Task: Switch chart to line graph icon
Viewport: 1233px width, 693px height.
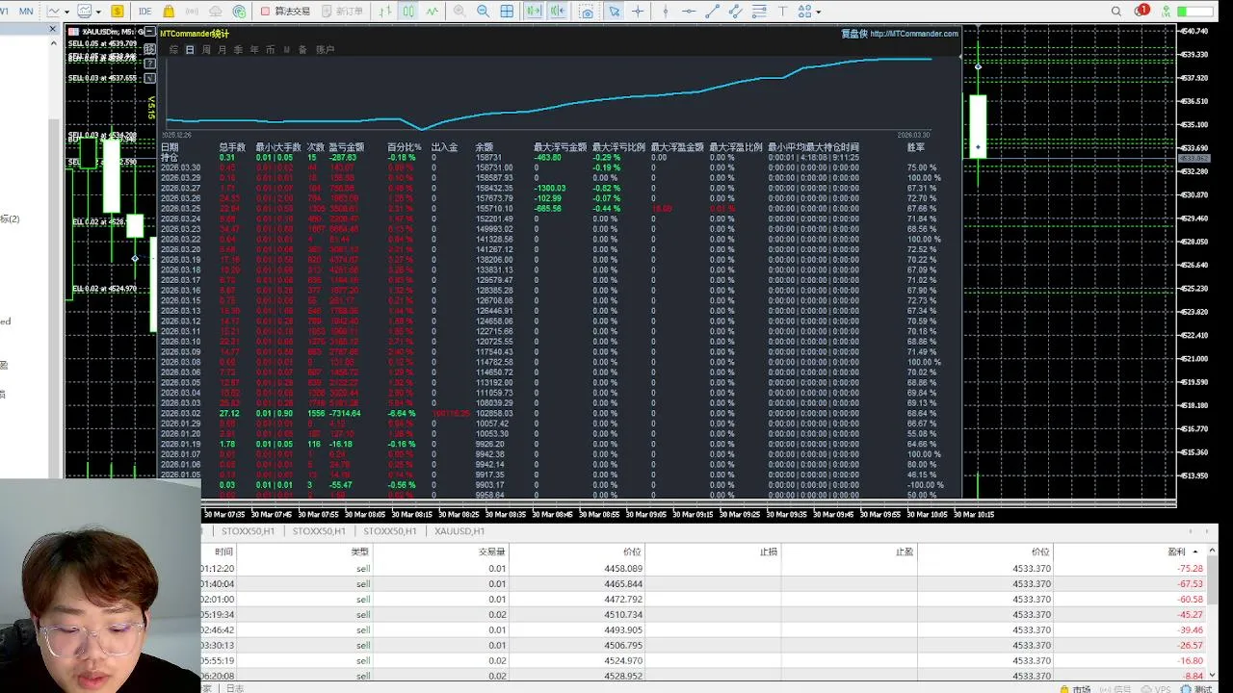Action: coord(431,12)
